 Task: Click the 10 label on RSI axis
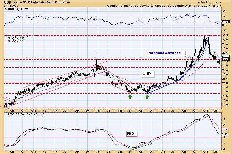[224, 30]
